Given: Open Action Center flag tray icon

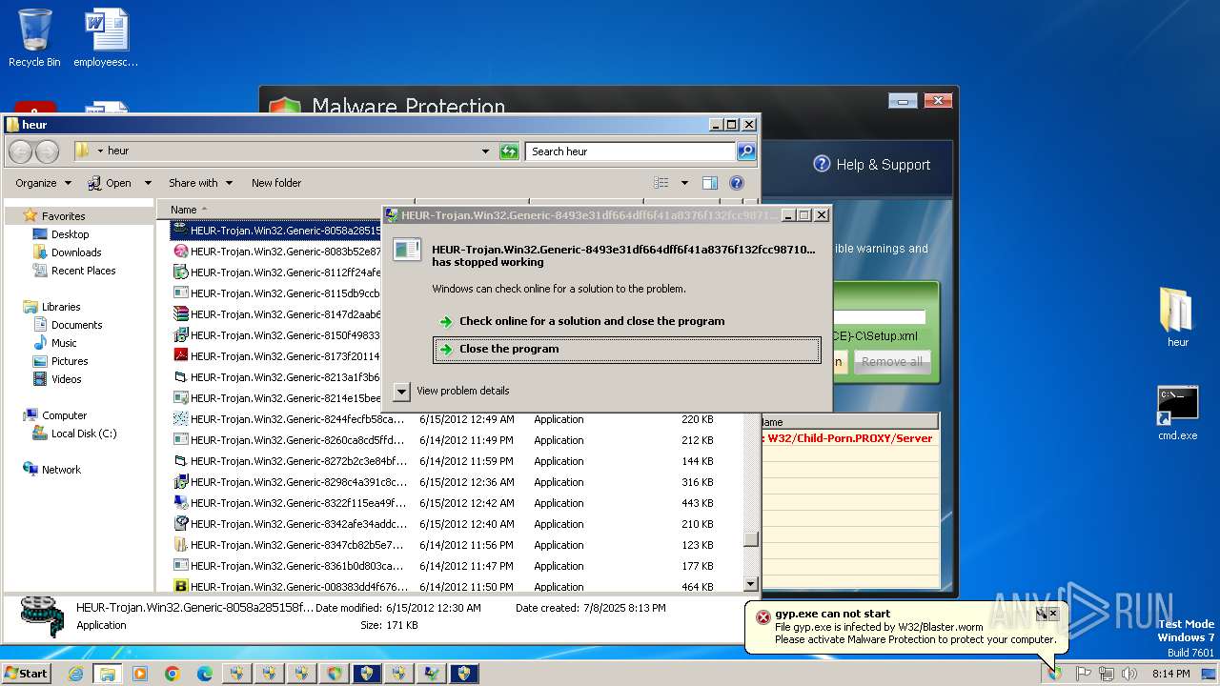Looking at the screenshot, I should (x=1084, y=674).
